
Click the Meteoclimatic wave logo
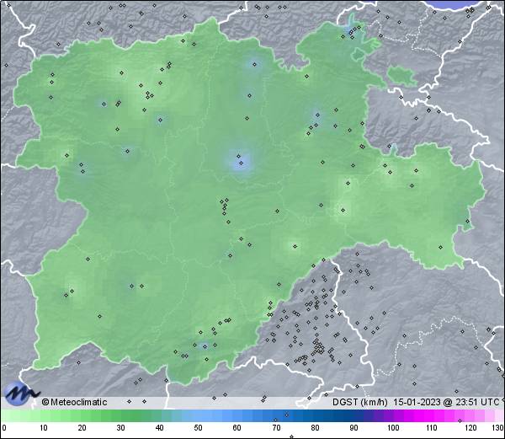coord(22,393)
